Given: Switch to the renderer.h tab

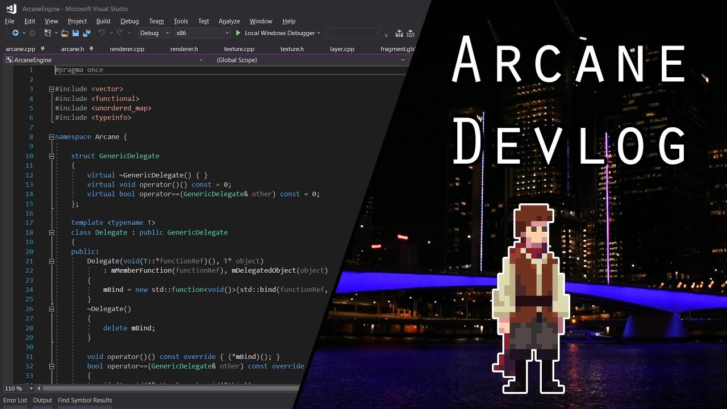Looking at the screenshot, I should [184, 49].
